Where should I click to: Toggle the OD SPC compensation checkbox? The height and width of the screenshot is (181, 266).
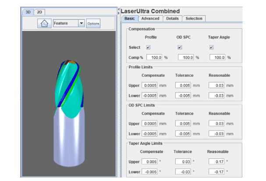(180, 47)
